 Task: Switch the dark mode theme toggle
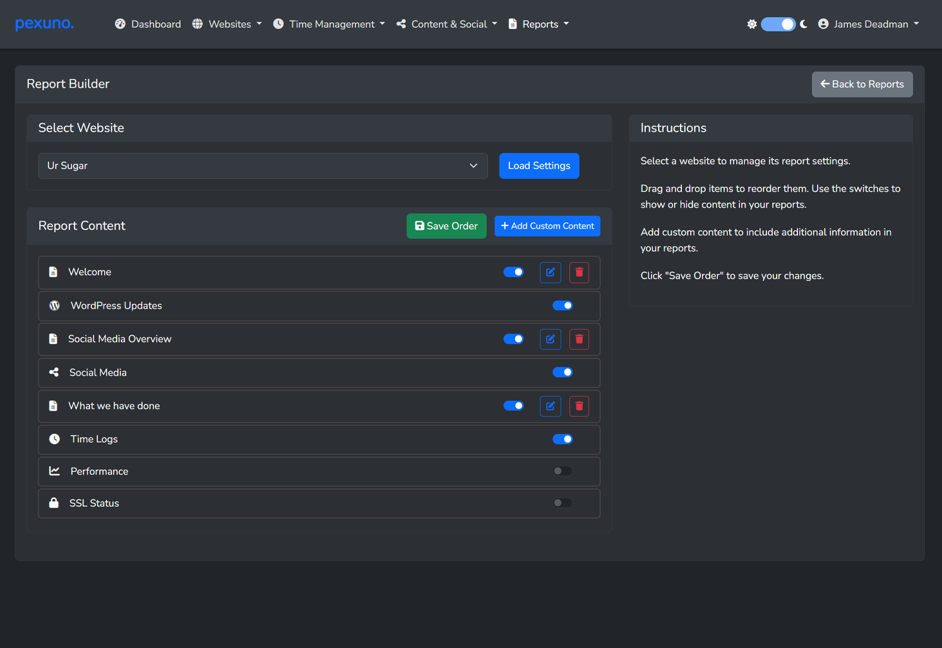(778, 24)
